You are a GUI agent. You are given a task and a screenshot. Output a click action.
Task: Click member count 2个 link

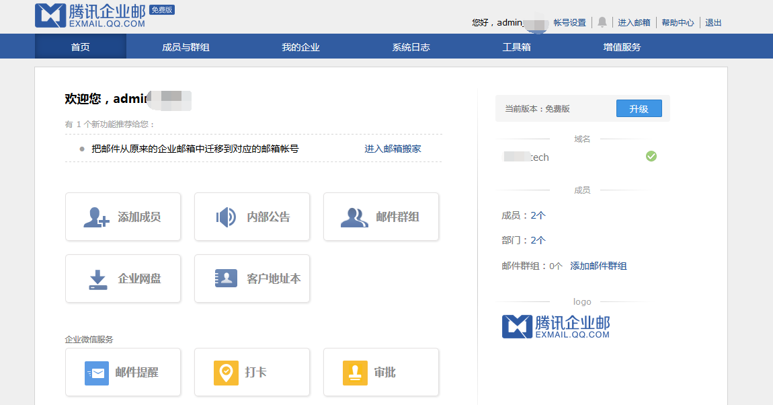538,215
